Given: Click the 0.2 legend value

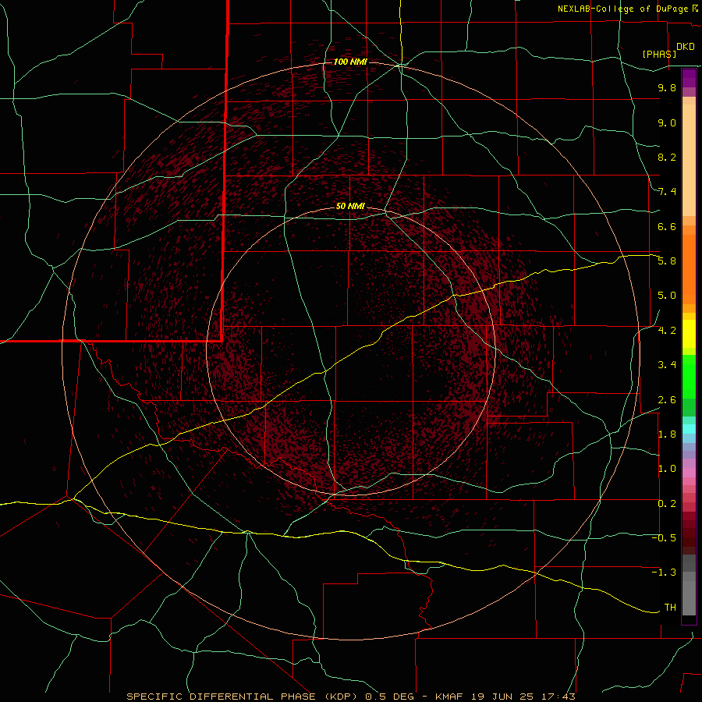Looking at the screenshot, I should pyautogui.click(x=667, y=504).
